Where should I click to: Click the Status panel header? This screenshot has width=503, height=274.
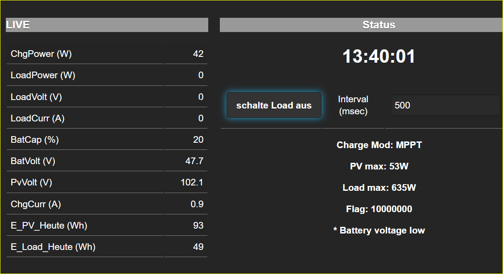[379, 25]
